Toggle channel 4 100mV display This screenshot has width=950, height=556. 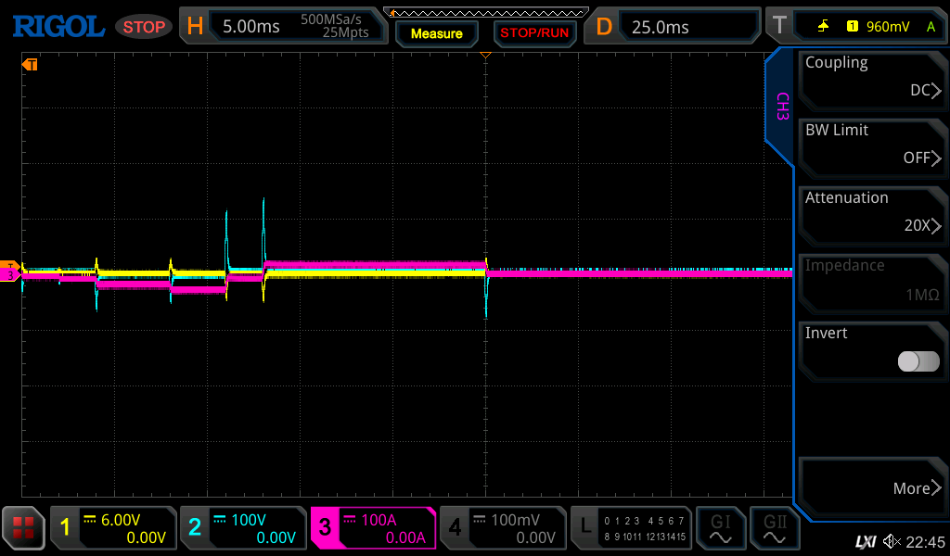coord(503,528)
